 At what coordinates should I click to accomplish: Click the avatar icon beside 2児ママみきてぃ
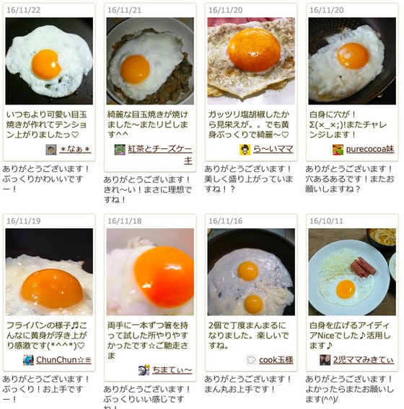[x=325, y=360]
